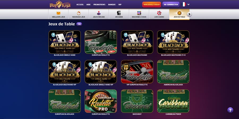Show more categories with the right arrow

point(189,14)
